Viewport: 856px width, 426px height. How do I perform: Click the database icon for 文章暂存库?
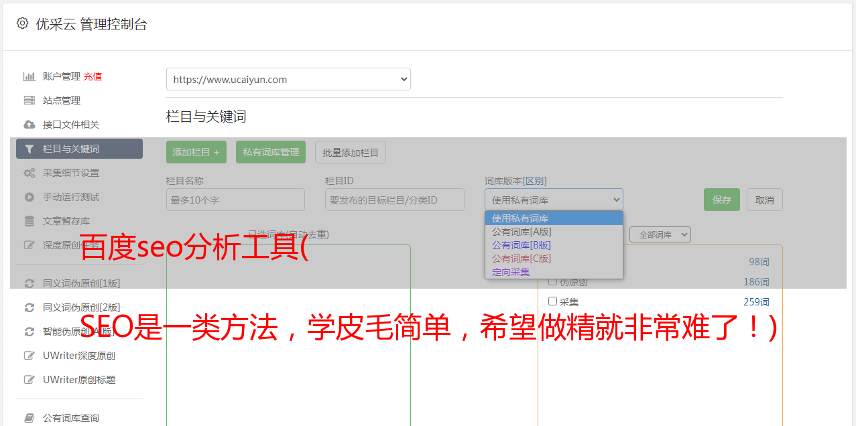coord(29,221)
